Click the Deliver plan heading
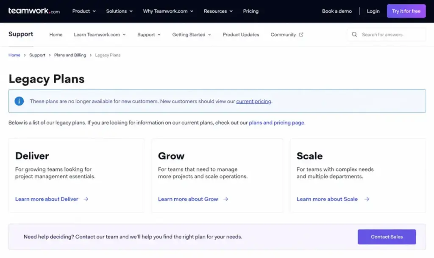The image size is (434, 258). (x=32, y=156)
